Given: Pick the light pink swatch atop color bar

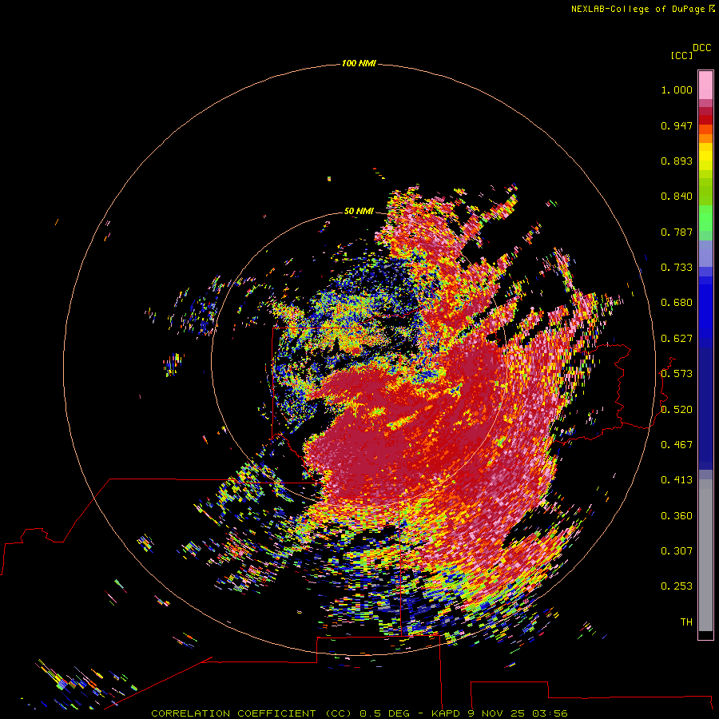Looking at the screenshot, I should [x=705, y=85].
